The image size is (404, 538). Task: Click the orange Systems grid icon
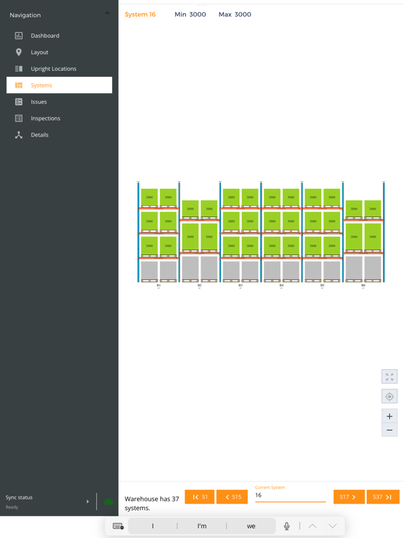19,85
